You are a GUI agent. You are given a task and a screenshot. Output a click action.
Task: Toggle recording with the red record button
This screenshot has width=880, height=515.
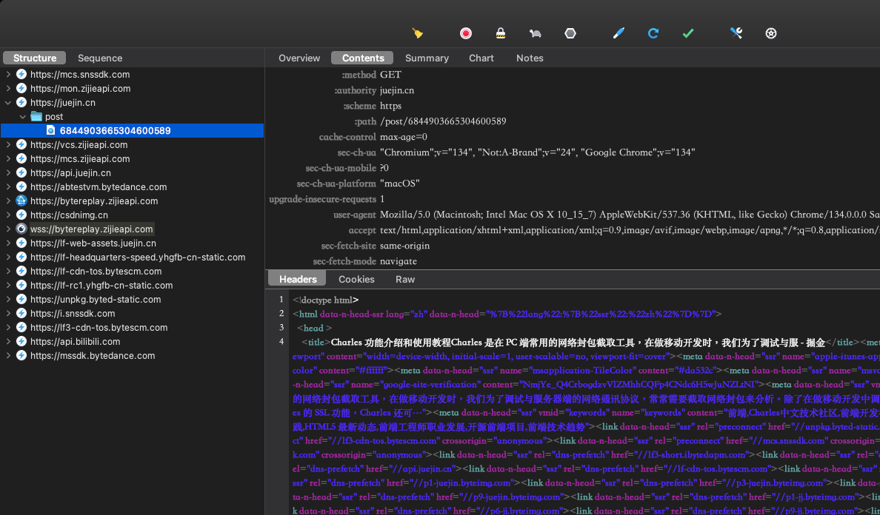click(x=465, y=33)
